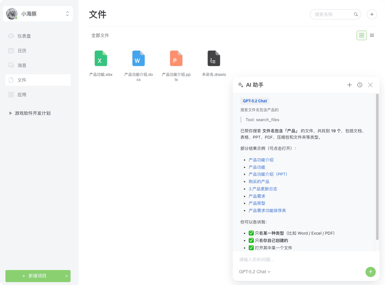Click the 打开其中某一个文件 suggestion line
This screenshot has width=385, height=285.
pos(270,248)
